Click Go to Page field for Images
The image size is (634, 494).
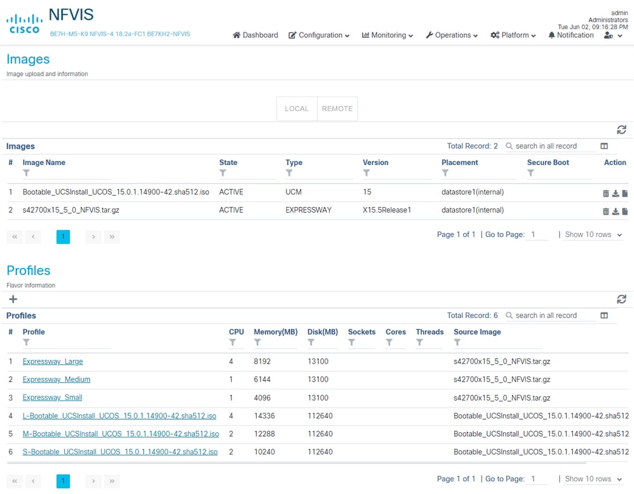pos(537,235)
